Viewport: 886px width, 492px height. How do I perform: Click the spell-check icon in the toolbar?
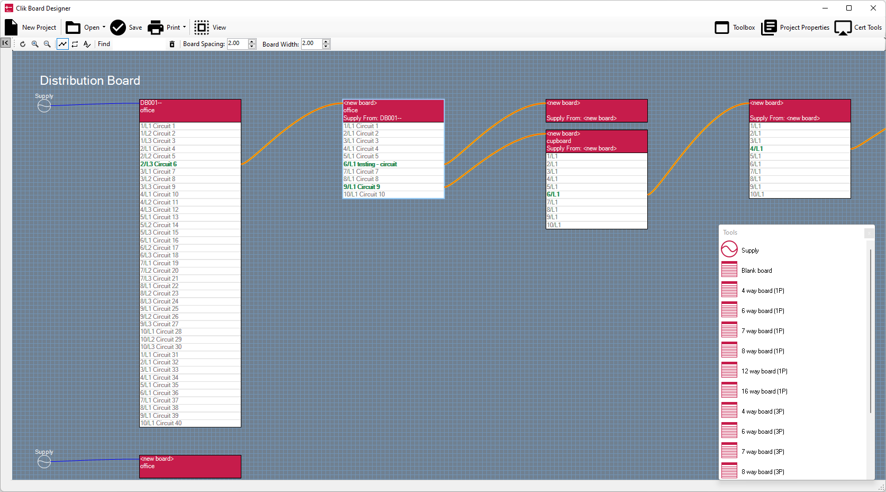pyautogui.click(x=87, y=44)
